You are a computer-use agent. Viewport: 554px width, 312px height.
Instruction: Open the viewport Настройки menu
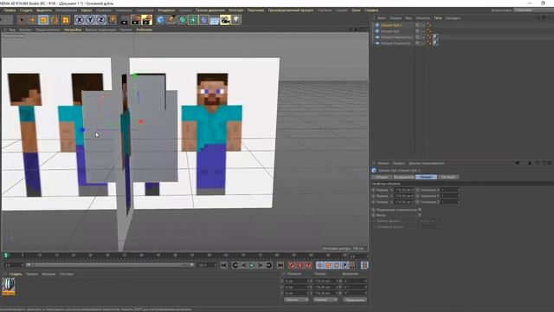[73, 29]
